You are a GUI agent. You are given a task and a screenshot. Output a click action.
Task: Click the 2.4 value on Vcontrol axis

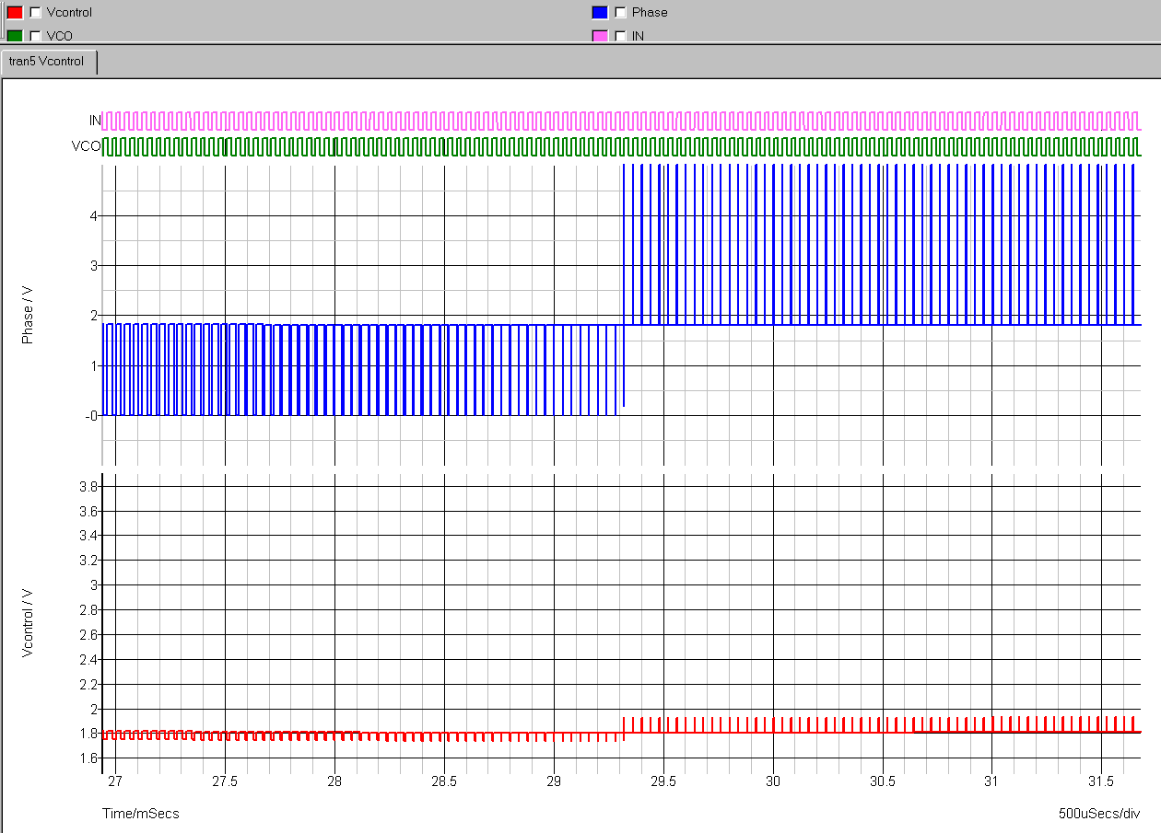pyautogui.click(x=88, y=659)
